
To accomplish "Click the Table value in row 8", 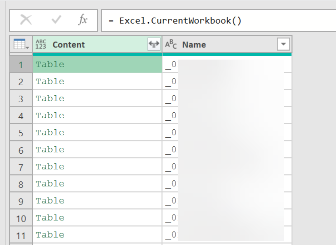I will pyautogui.click(x=50, y=184).
